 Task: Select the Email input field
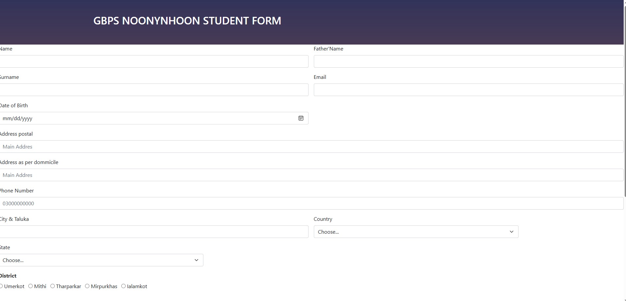(x=468, y=90)
